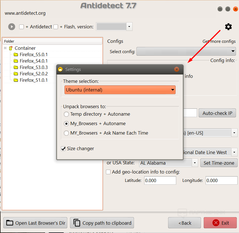Select My_Browsers + Autoname option
The height and width of the screenshot is (233, 239).
coord(66,123)
